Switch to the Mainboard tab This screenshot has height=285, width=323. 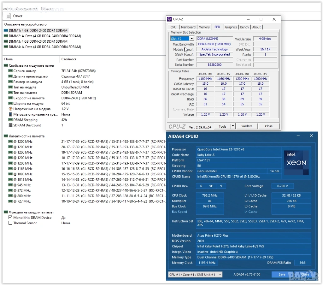point(188,27)
